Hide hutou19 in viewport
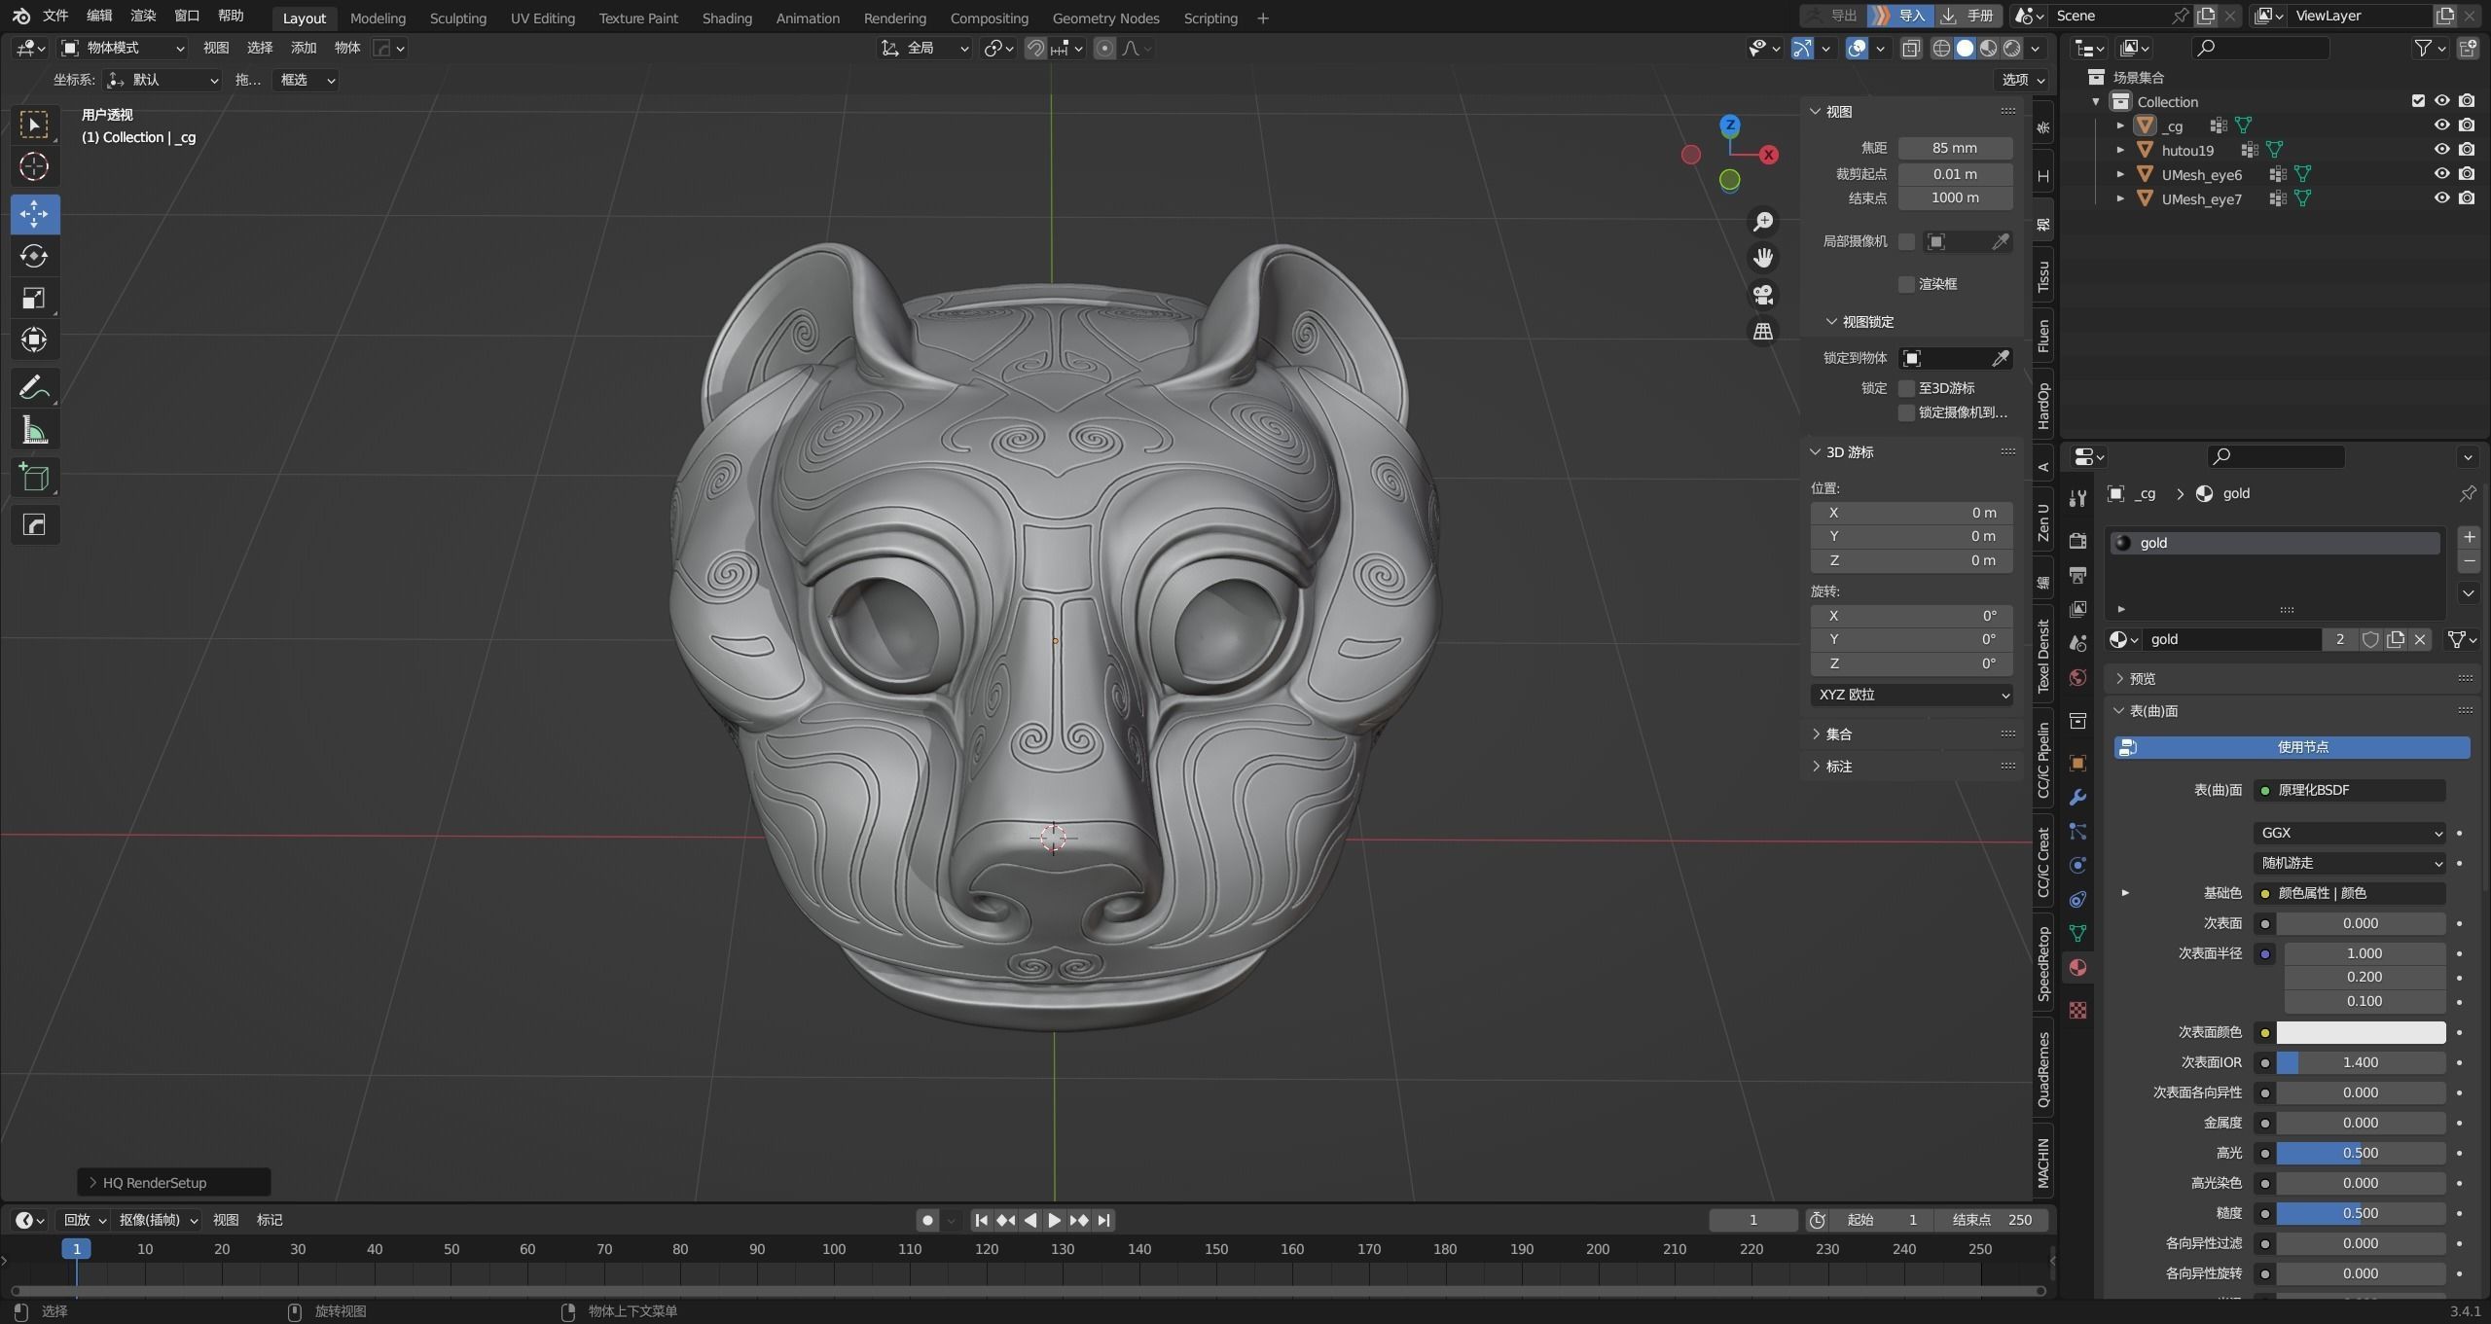Screen dimensions: 2491x1324 click(2441, 150)
